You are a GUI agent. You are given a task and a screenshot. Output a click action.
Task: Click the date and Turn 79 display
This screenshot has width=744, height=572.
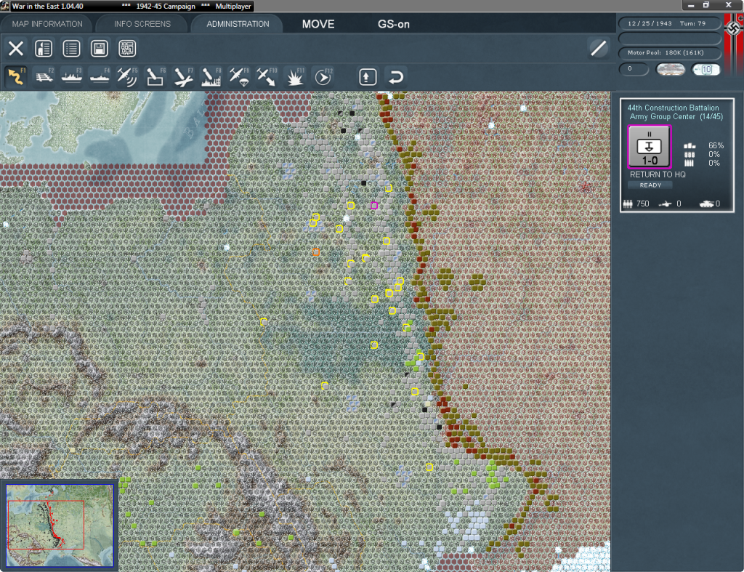pos(669,23)
